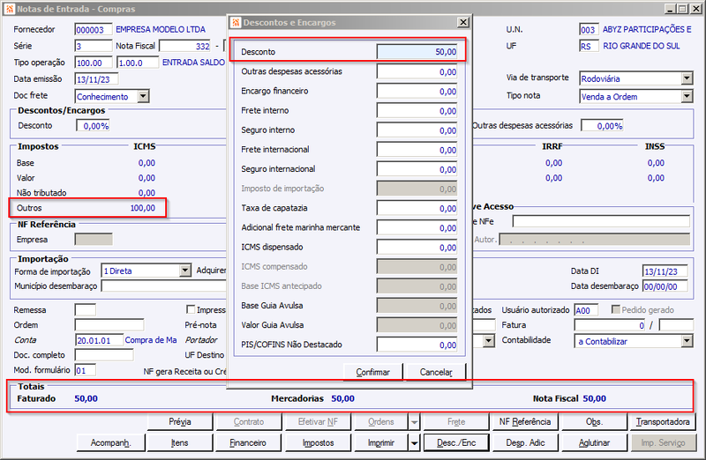Open the arrow next to Ordens button

click(x=414, y=422)
